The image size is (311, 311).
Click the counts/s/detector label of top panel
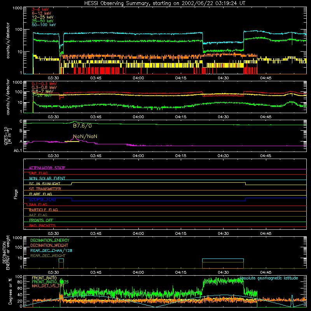(x=8, y=40)
